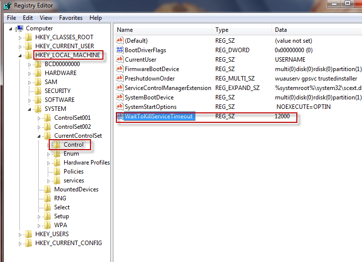Viewport: 362px width, 262px height.
Task: Click the Computer icon in tree
Action: tap(20, 28)
